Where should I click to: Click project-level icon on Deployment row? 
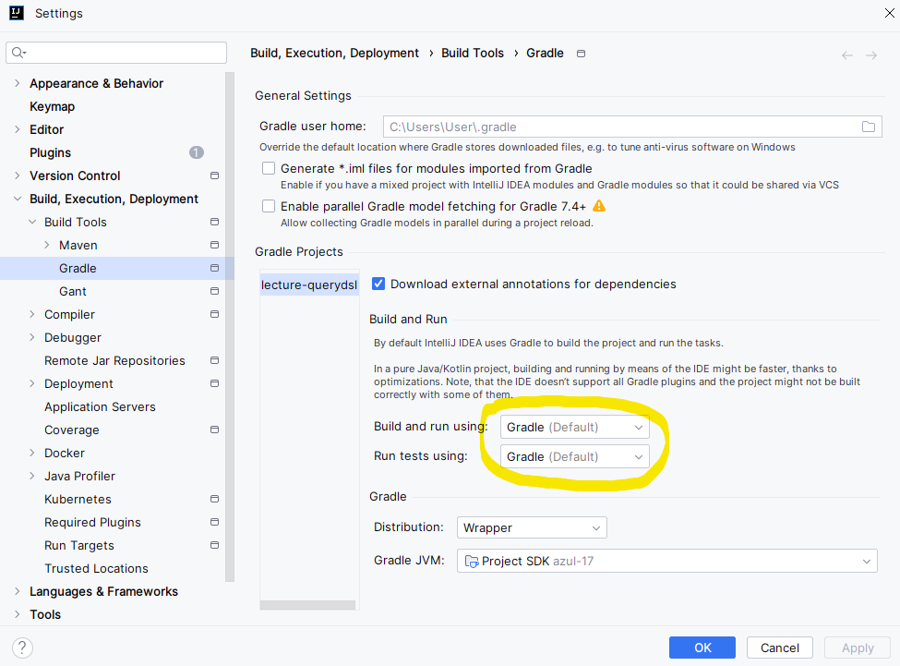[x=215, y=383]
